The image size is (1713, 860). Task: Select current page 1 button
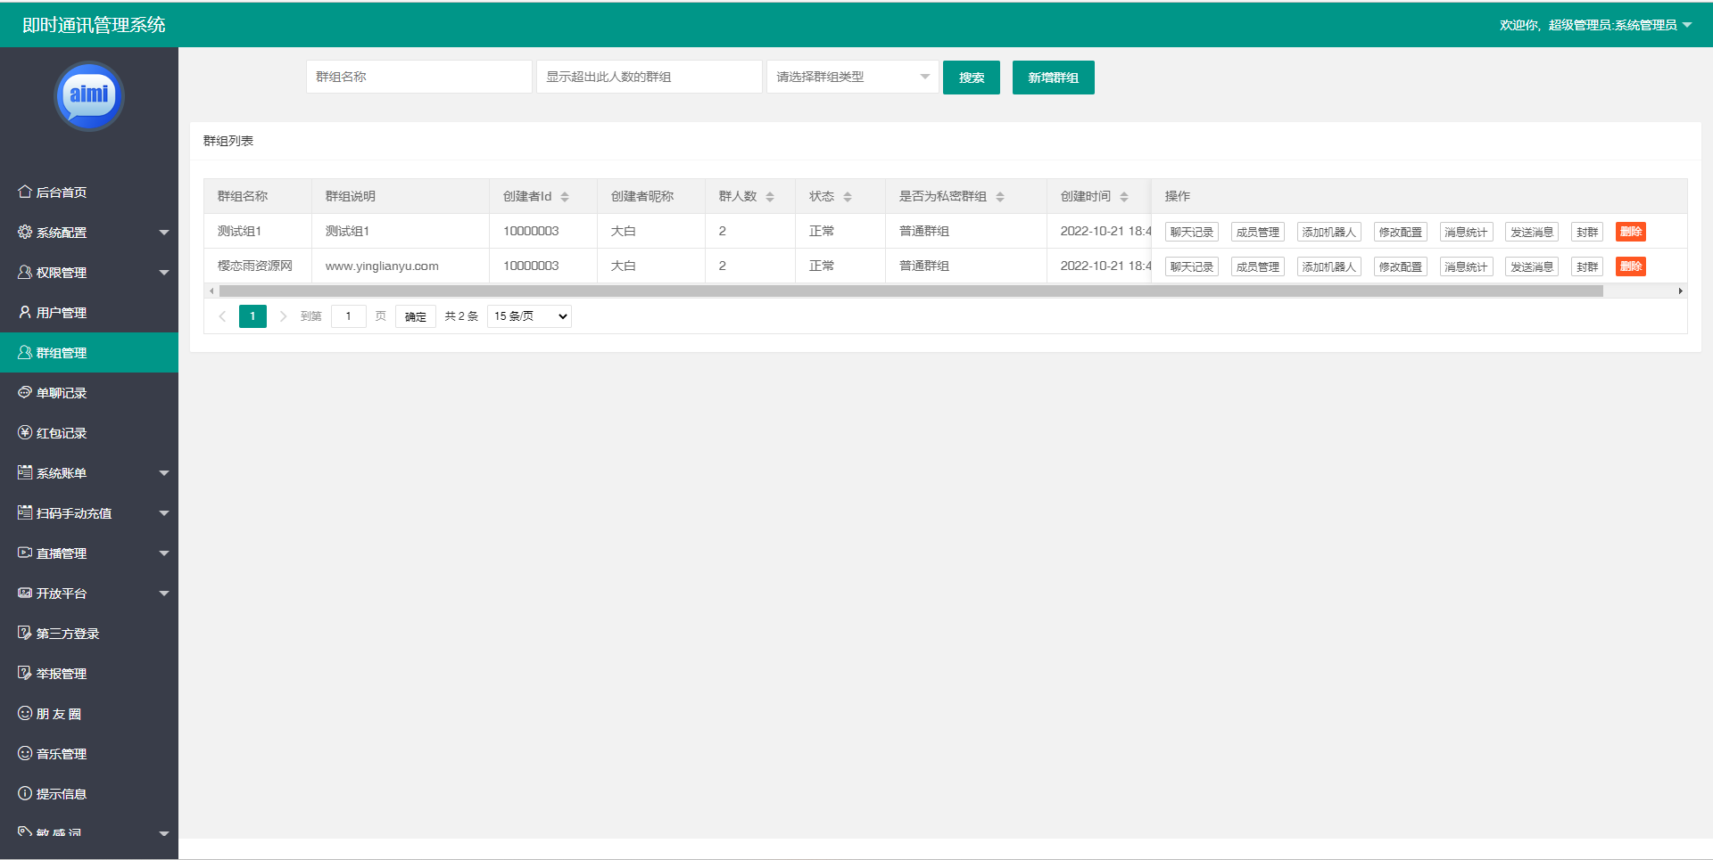coord(252,316)
